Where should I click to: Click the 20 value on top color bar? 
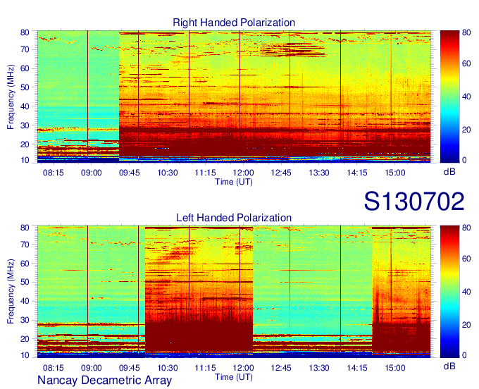pyautogui.click(x=466, y=130)
